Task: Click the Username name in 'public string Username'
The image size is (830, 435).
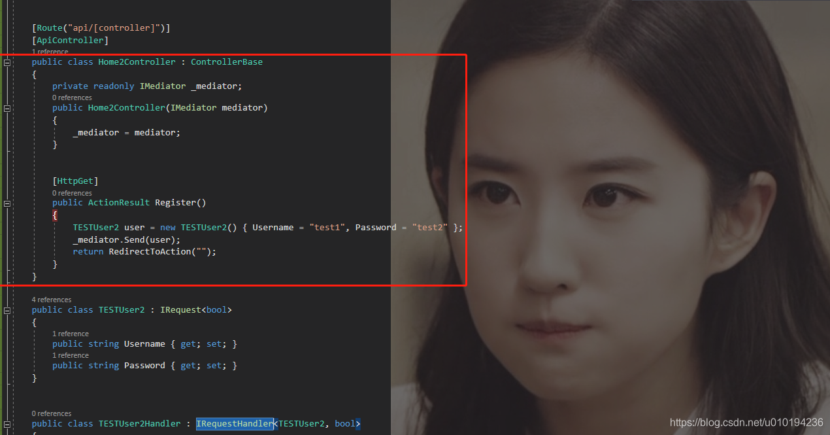Action: (x=144, y=344)
